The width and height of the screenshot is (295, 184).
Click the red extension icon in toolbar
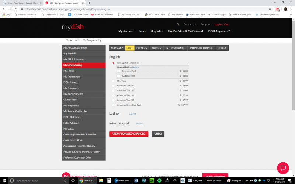pyautogui.click(x=277, y=9)
